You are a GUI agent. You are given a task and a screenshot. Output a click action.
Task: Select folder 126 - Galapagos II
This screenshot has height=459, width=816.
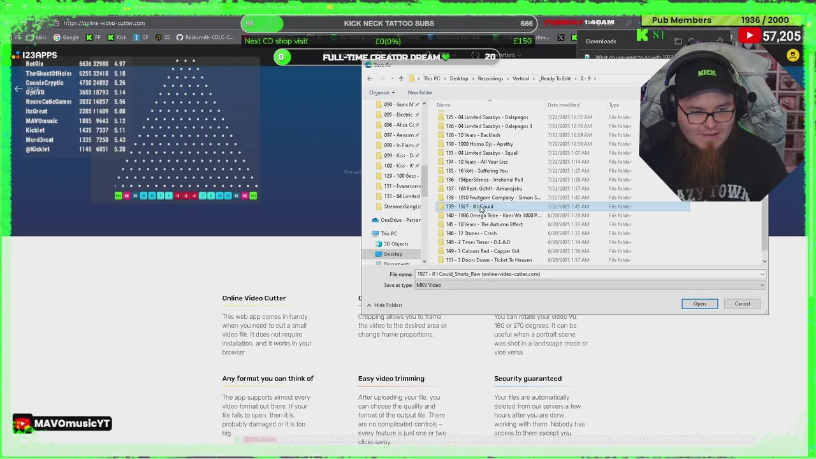(488, 126)
